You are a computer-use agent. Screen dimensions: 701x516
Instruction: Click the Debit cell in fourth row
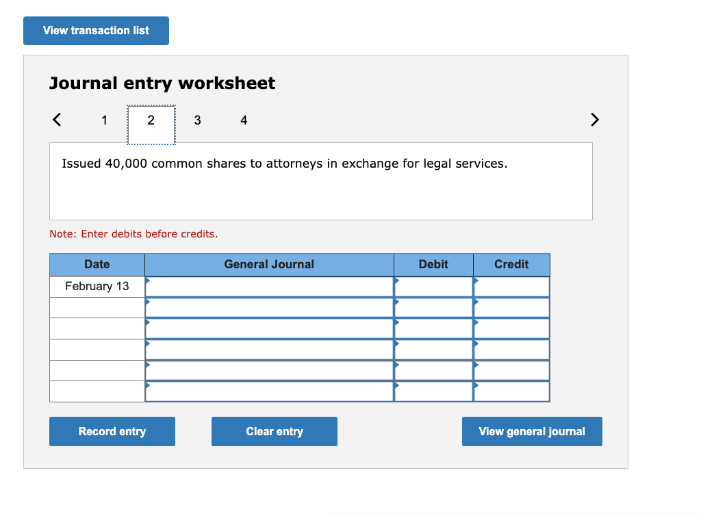(x=433, y=350)
